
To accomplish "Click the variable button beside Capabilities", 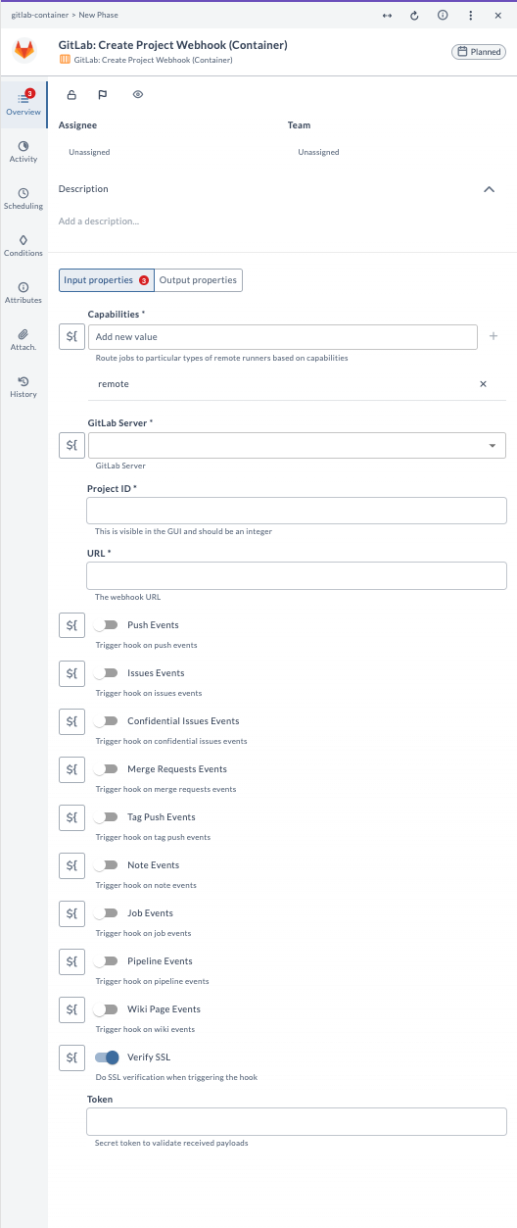I will [x=71, y=337].
